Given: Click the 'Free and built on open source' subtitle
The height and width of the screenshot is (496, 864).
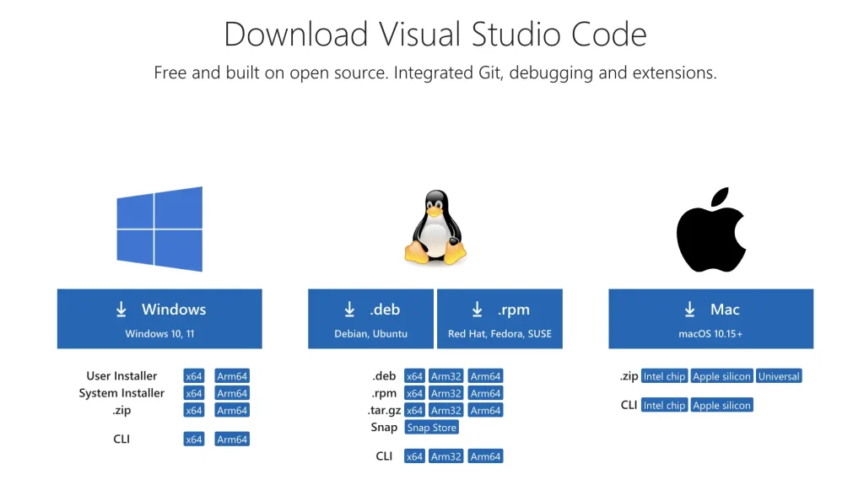Looking at the screenshot, I should click(x=435, y=73).
